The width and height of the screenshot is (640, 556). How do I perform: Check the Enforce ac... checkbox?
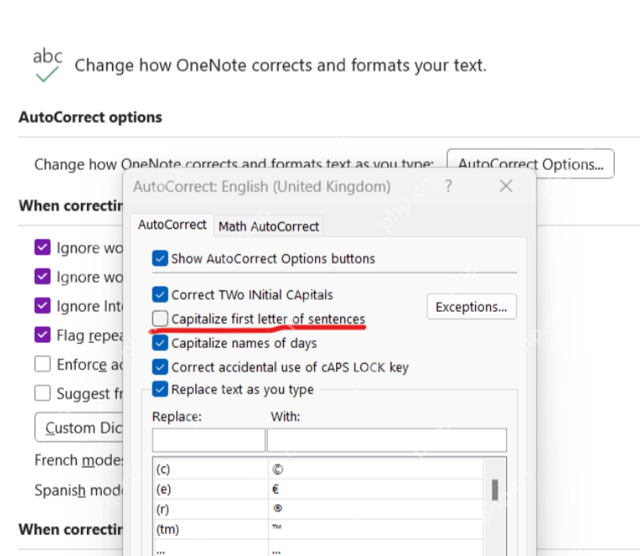tap(42, 364)
